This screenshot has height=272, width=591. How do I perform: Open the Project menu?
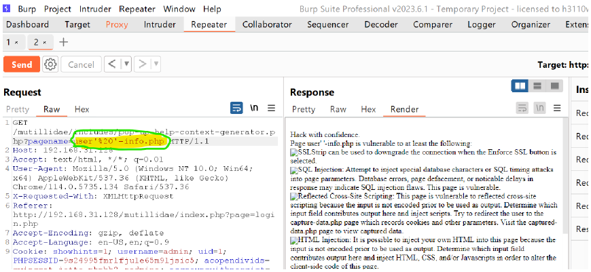57,9
